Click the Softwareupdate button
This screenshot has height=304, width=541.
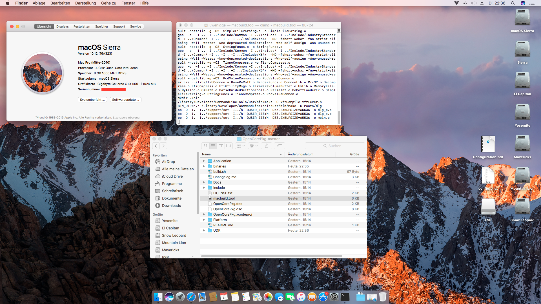point(125,100)
